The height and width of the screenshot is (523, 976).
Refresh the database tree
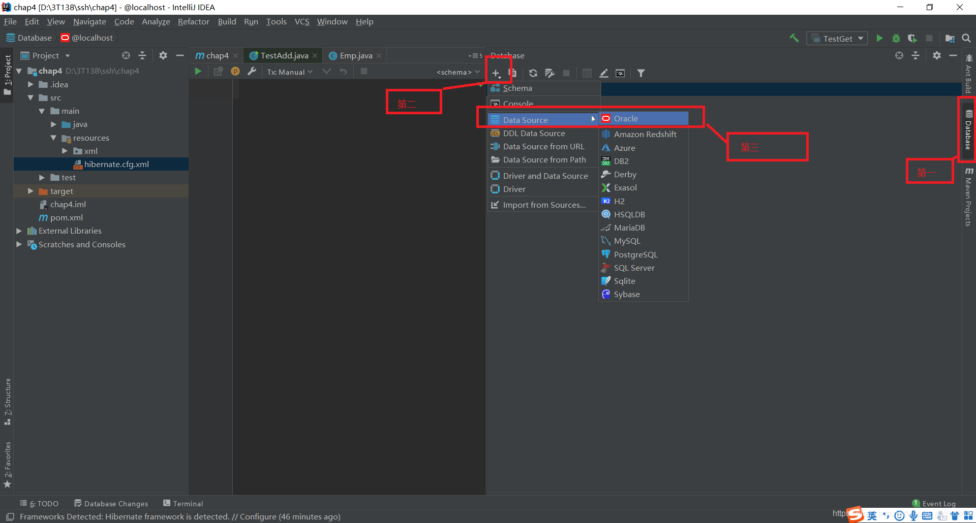click(533, 73)
